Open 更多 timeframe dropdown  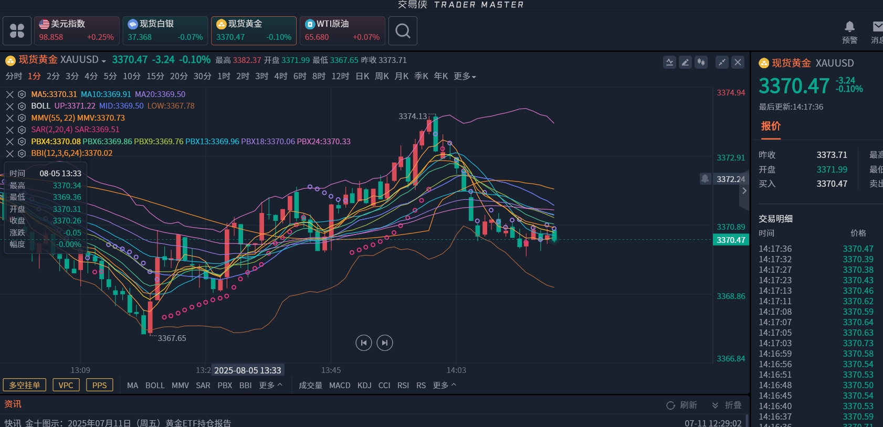pyautogui.click(x=465, y=77)
